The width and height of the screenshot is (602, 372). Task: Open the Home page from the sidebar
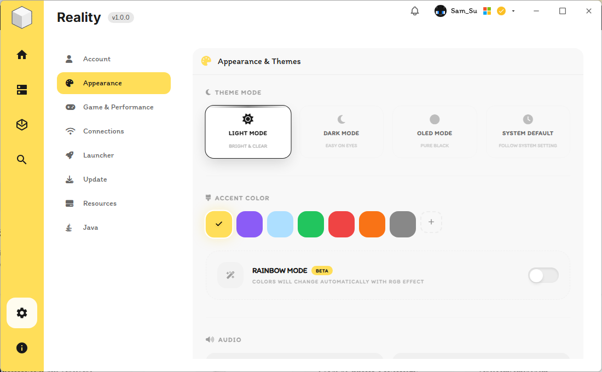[x=22, y=55]
